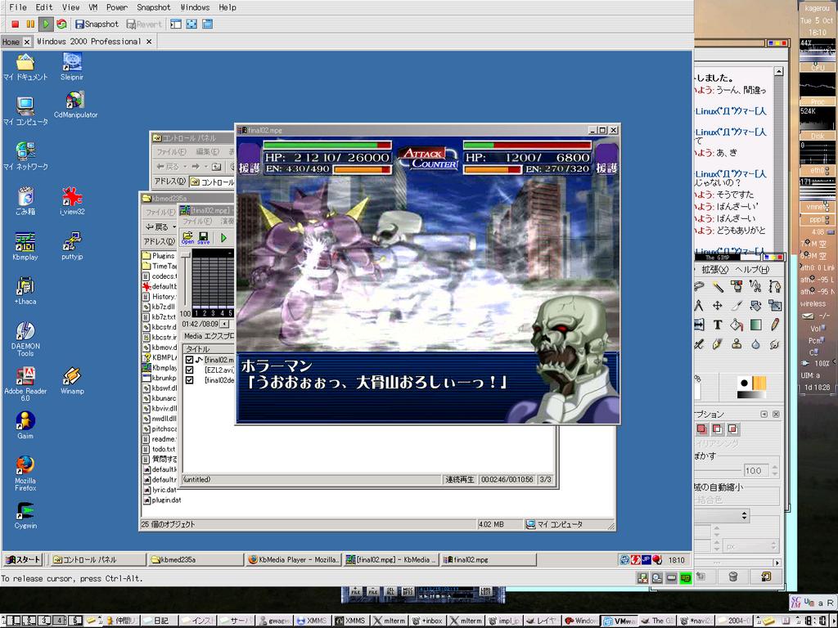Open the +Lhaca desktop icon

tap(25, 291)
